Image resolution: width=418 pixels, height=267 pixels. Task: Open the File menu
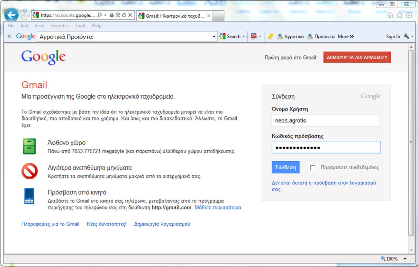(11, 26)
